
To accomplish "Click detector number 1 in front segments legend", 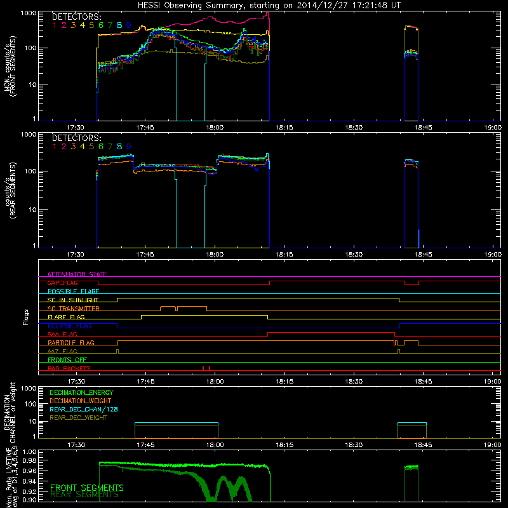I will pyautogui.click(x=55, y=25).
